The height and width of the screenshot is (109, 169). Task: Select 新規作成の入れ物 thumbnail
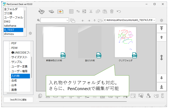[54, 44]
